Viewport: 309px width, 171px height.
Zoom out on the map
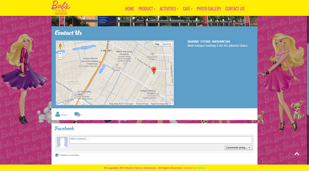click(x=60, y=57)
